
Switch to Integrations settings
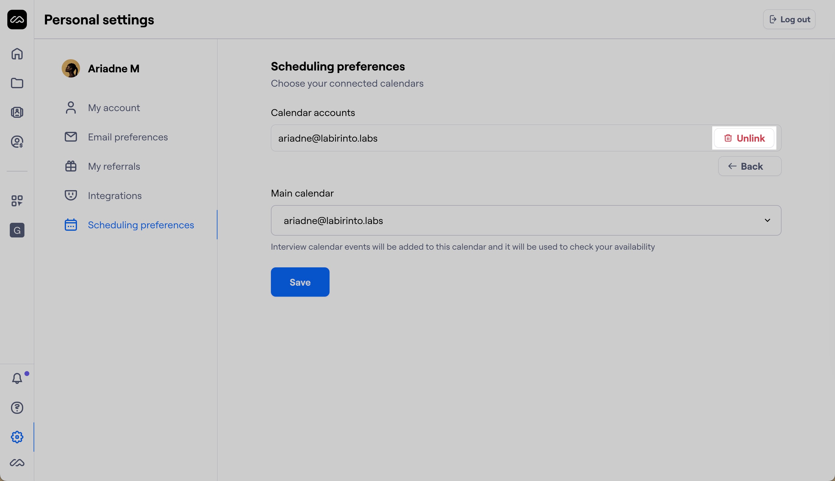pyautogui.click(x=115, y=196)
